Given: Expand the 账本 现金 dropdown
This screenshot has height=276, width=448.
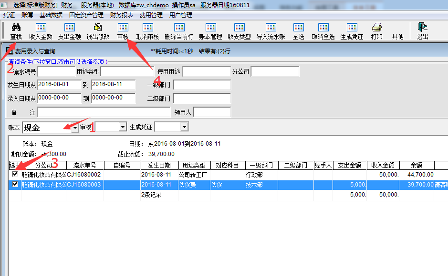Looking at the screenshot, I should click(x=74, y=128).
